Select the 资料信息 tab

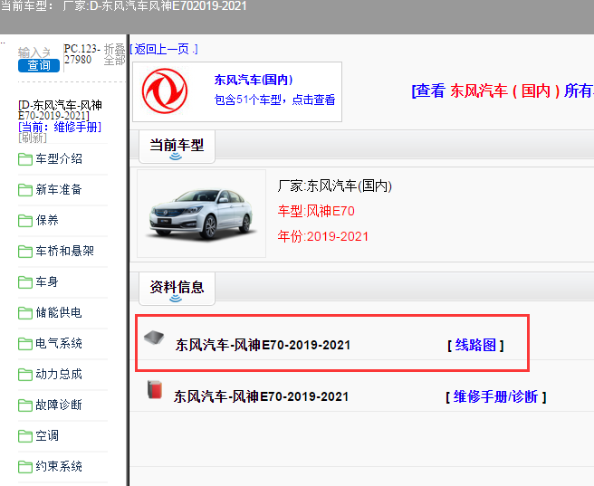click(x=177, y=289)
